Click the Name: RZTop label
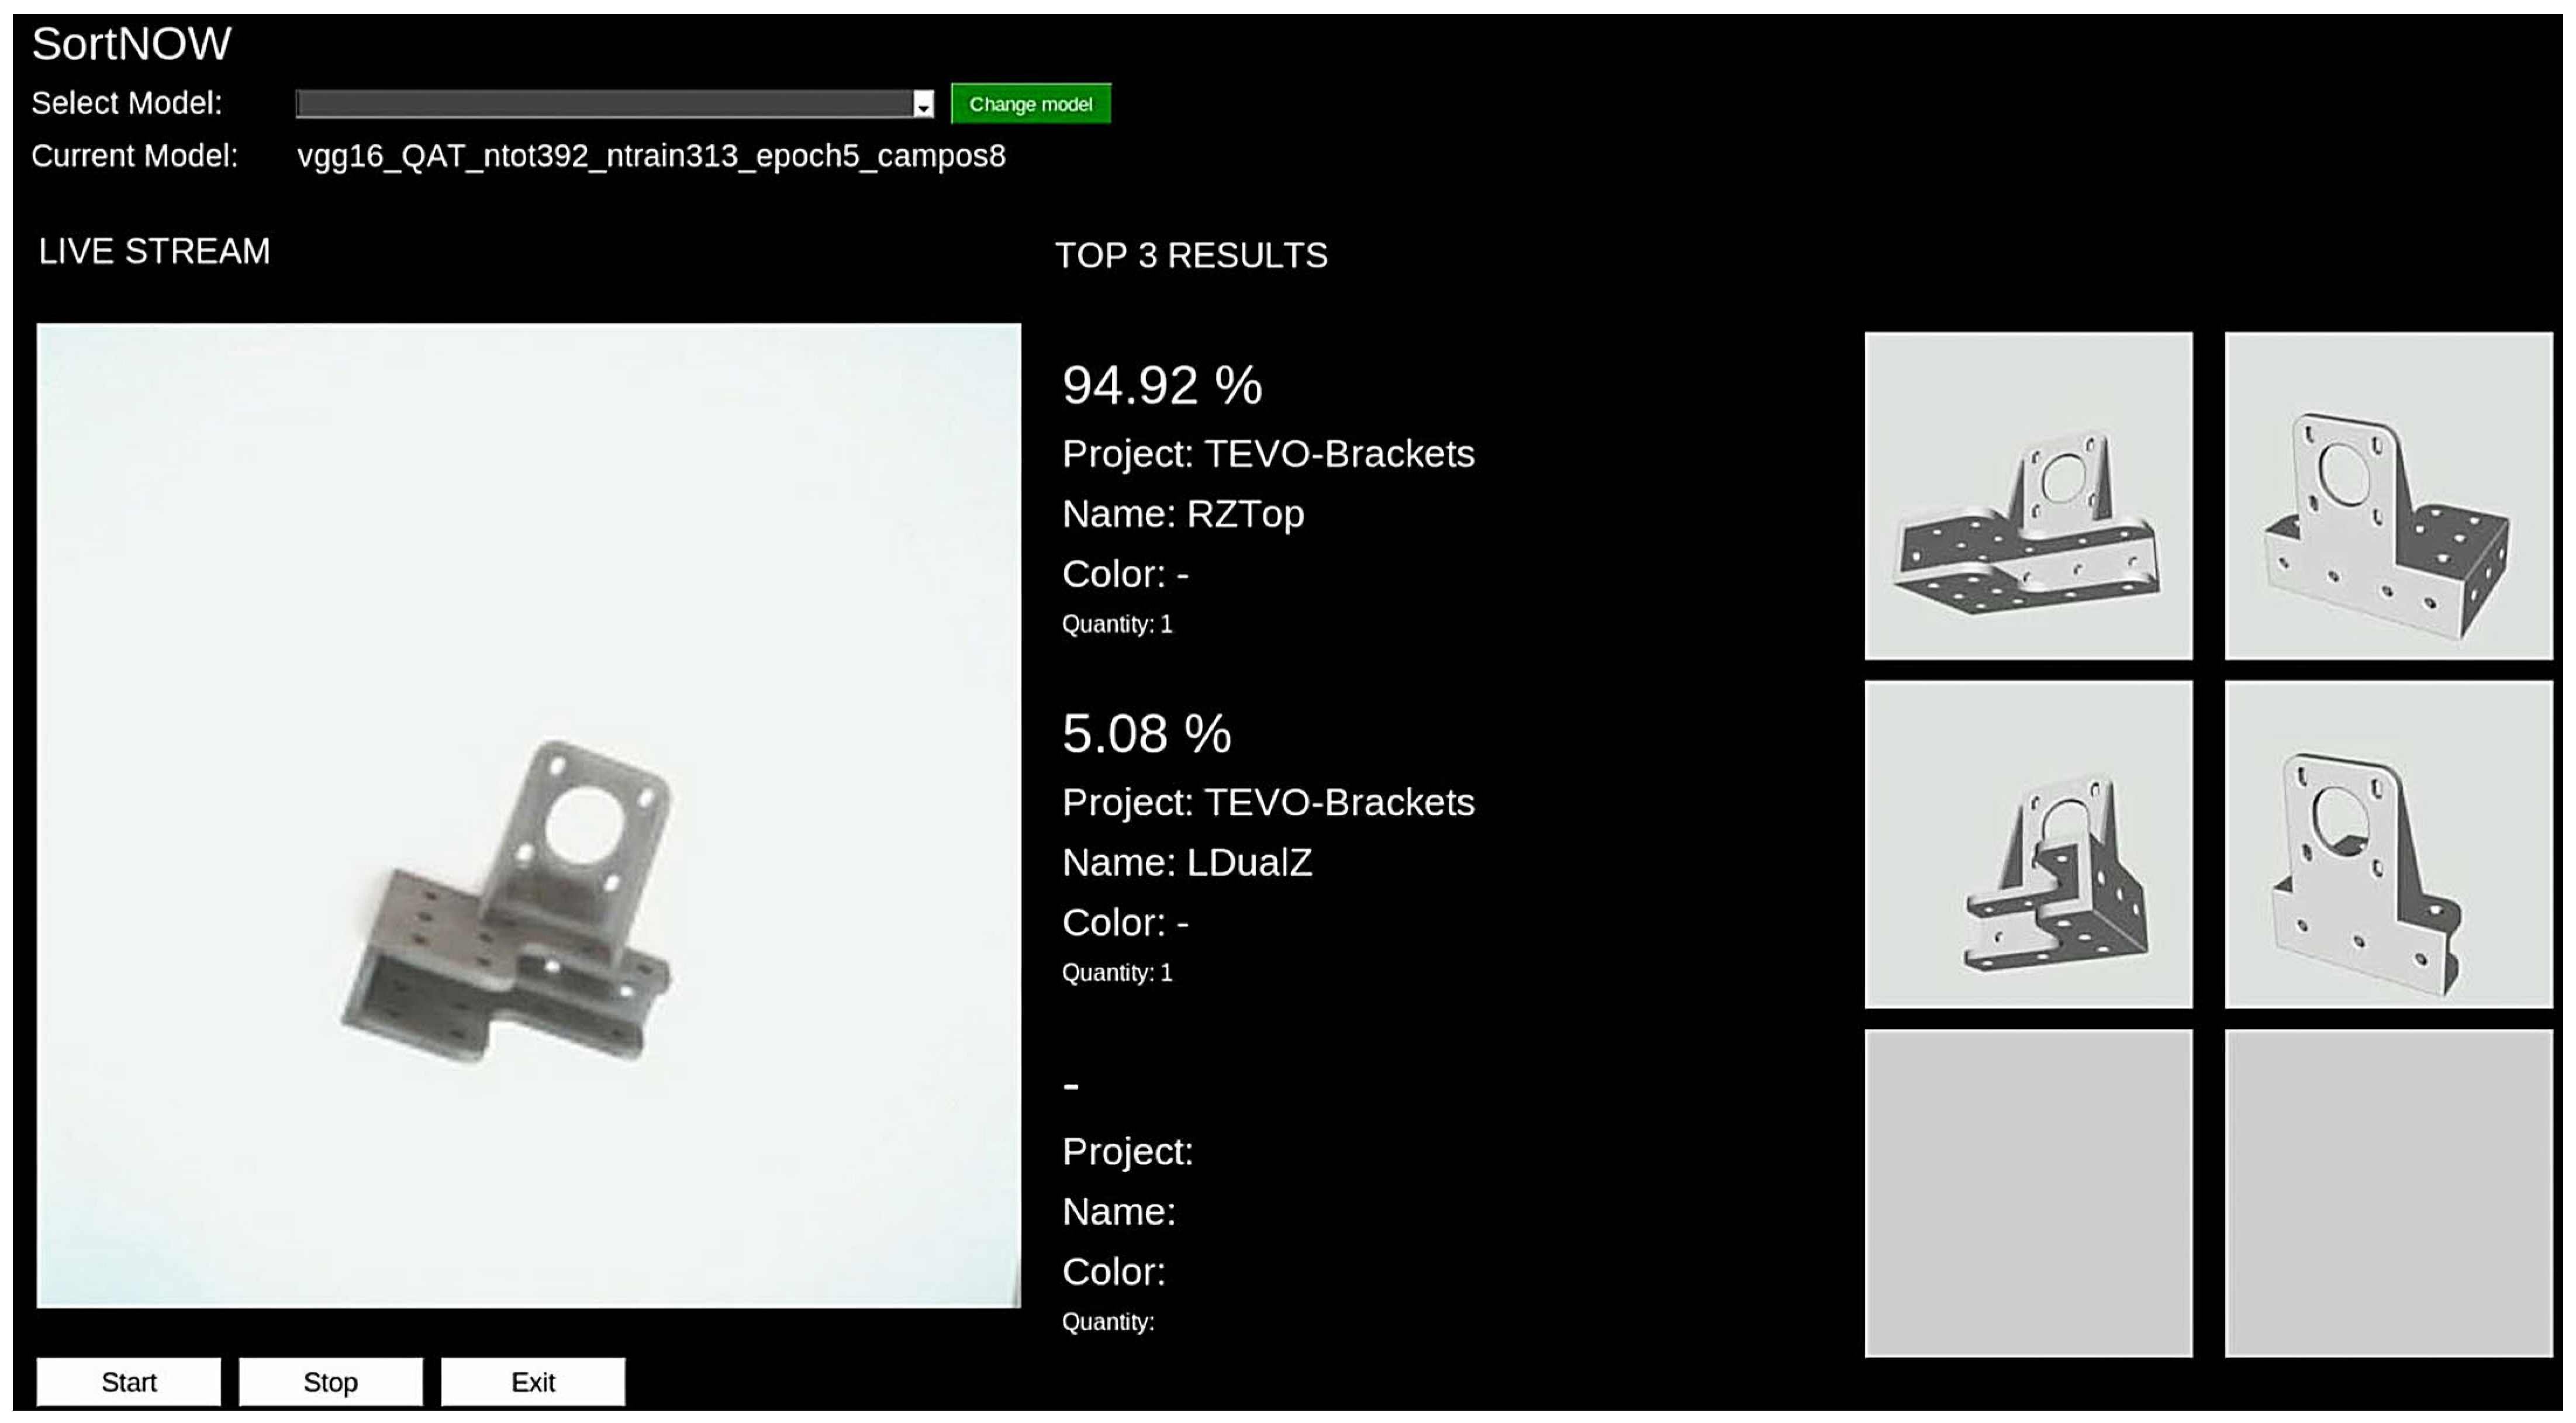2576x1423 pixels. click(1183, 514)
